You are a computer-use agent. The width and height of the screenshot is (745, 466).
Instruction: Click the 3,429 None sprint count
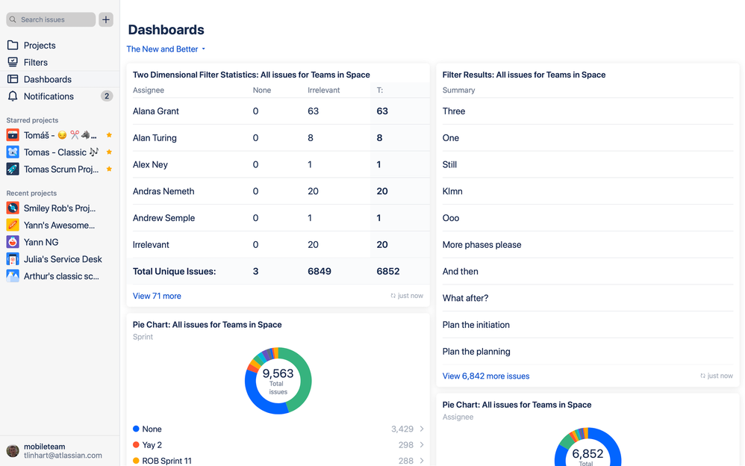click(402, 429)
